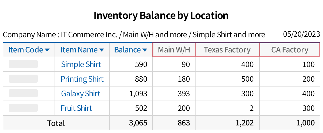Expand the Item Name column dropdown arrow

102,50
